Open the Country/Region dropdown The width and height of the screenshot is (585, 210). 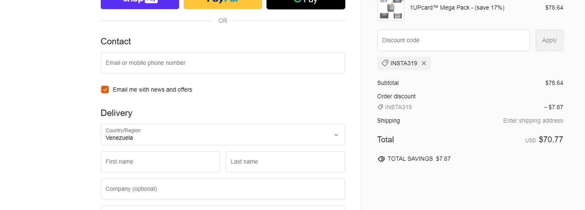223,134
